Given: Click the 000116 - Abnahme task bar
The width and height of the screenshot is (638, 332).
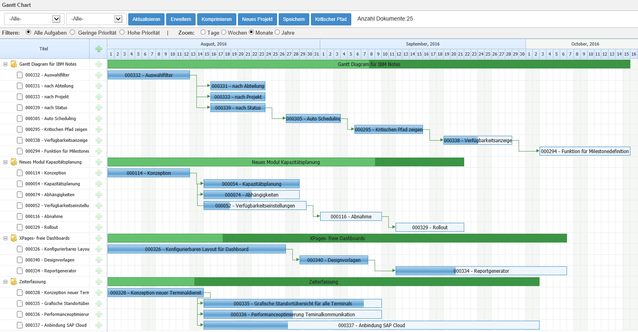Looking at the screenshot, I should 351,216.
